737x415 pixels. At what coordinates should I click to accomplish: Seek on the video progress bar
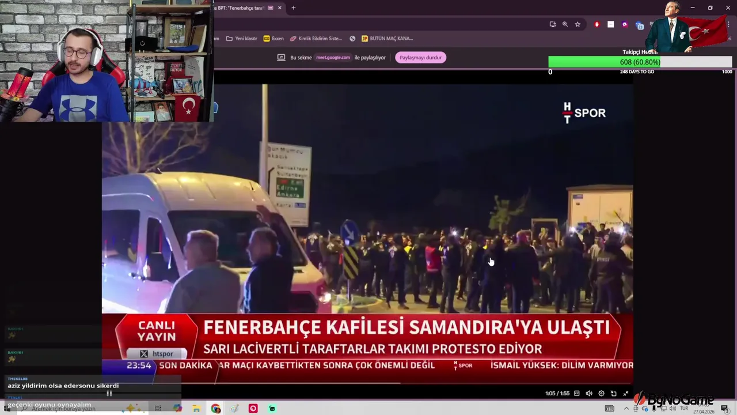[367, 383]
